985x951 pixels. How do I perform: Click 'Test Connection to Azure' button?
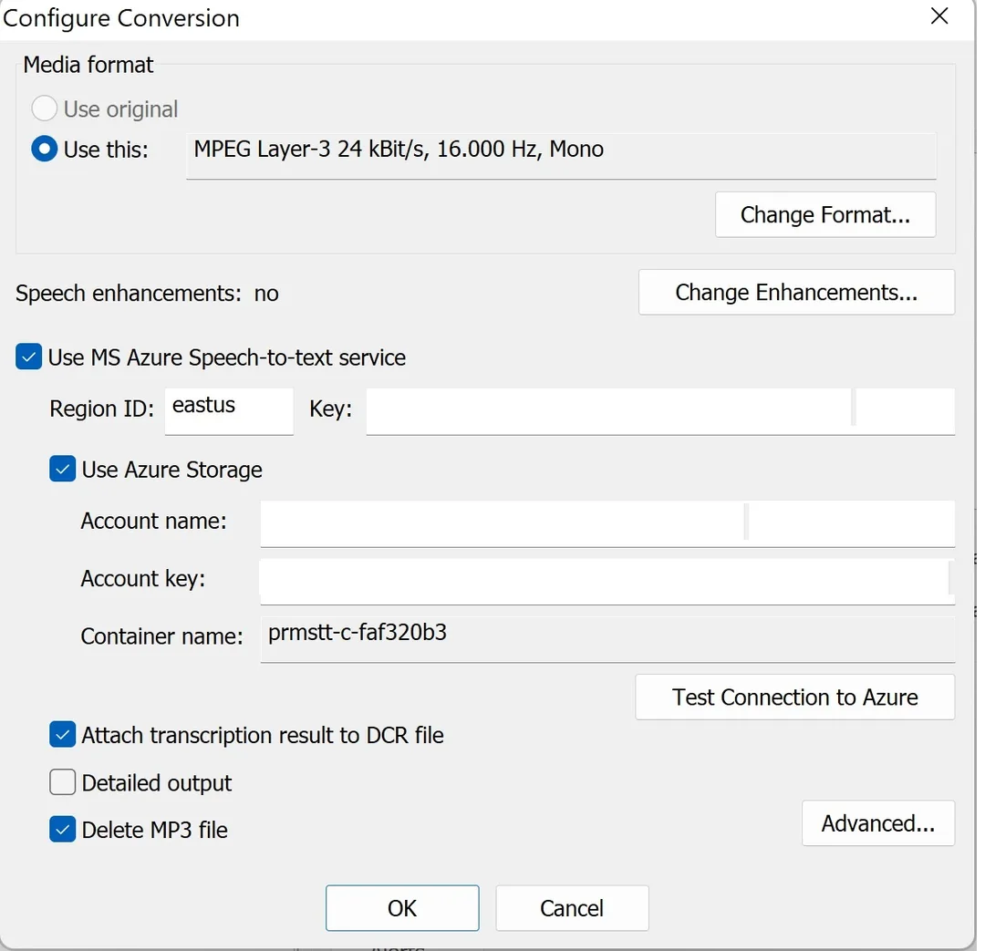coord(795,698)
